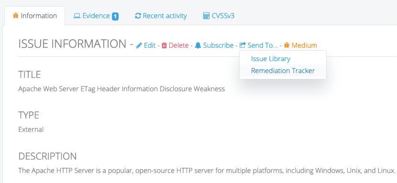Click the red Delete link
Image resolution: width=397 pixels, height=183 pixels.
coord(175,45)
